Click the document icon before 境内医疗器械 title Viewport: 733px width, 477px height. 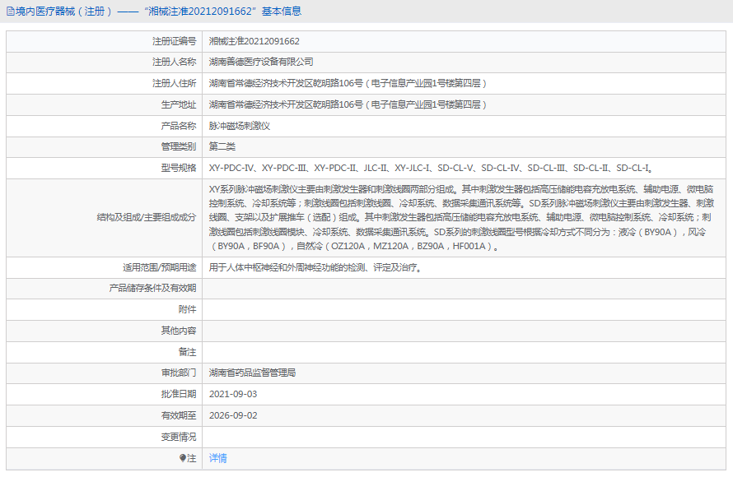point(10,12)
